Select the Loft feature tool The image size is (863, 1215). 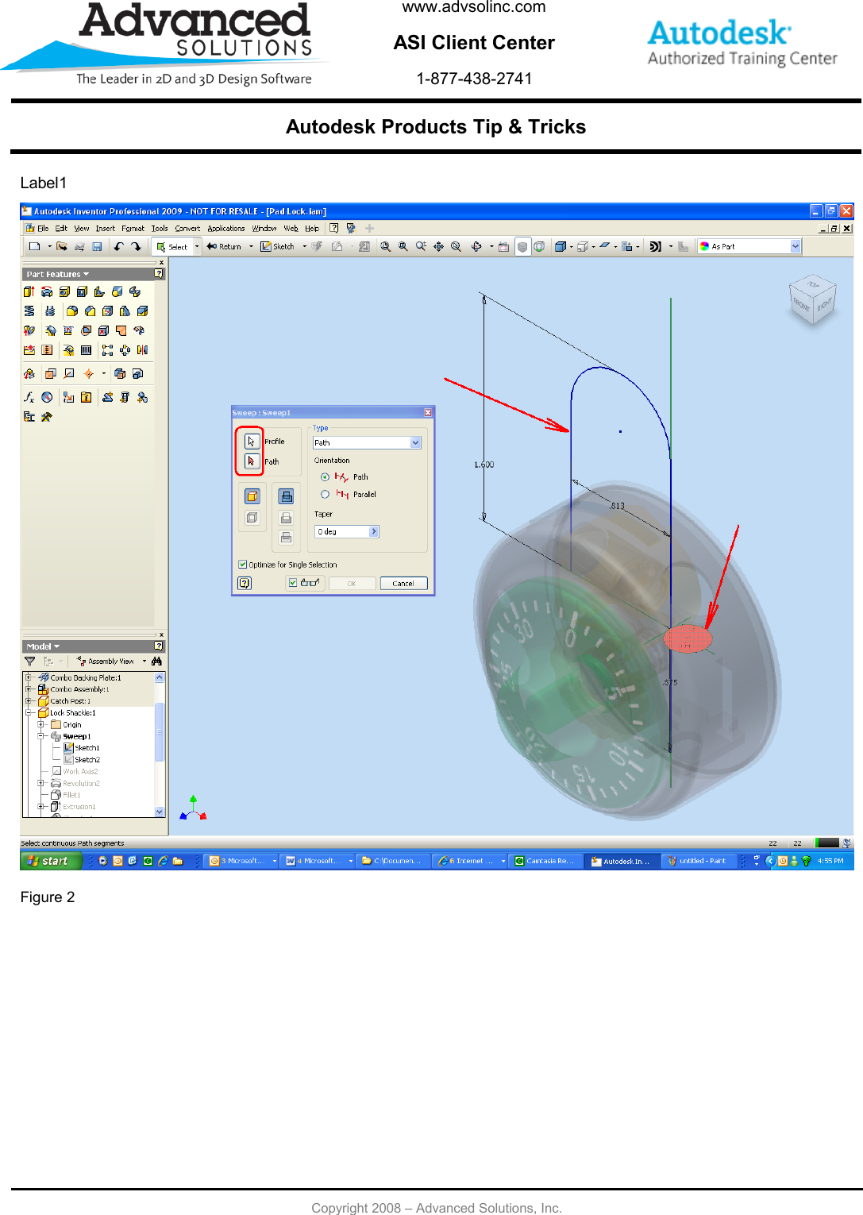pos(117,291)
